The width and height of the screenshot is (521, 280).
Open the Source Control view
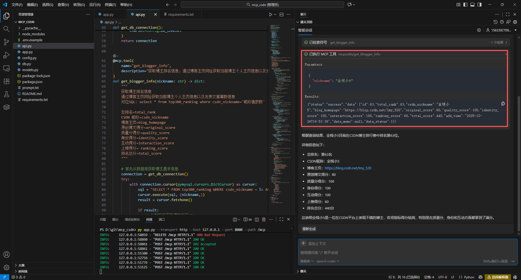coord(7,42)
